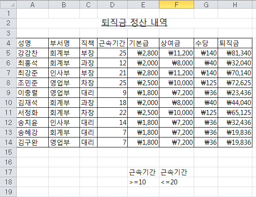Select row header 4
Image resolution: width=256 pixels, height=197 pixels.
[8, 43]
